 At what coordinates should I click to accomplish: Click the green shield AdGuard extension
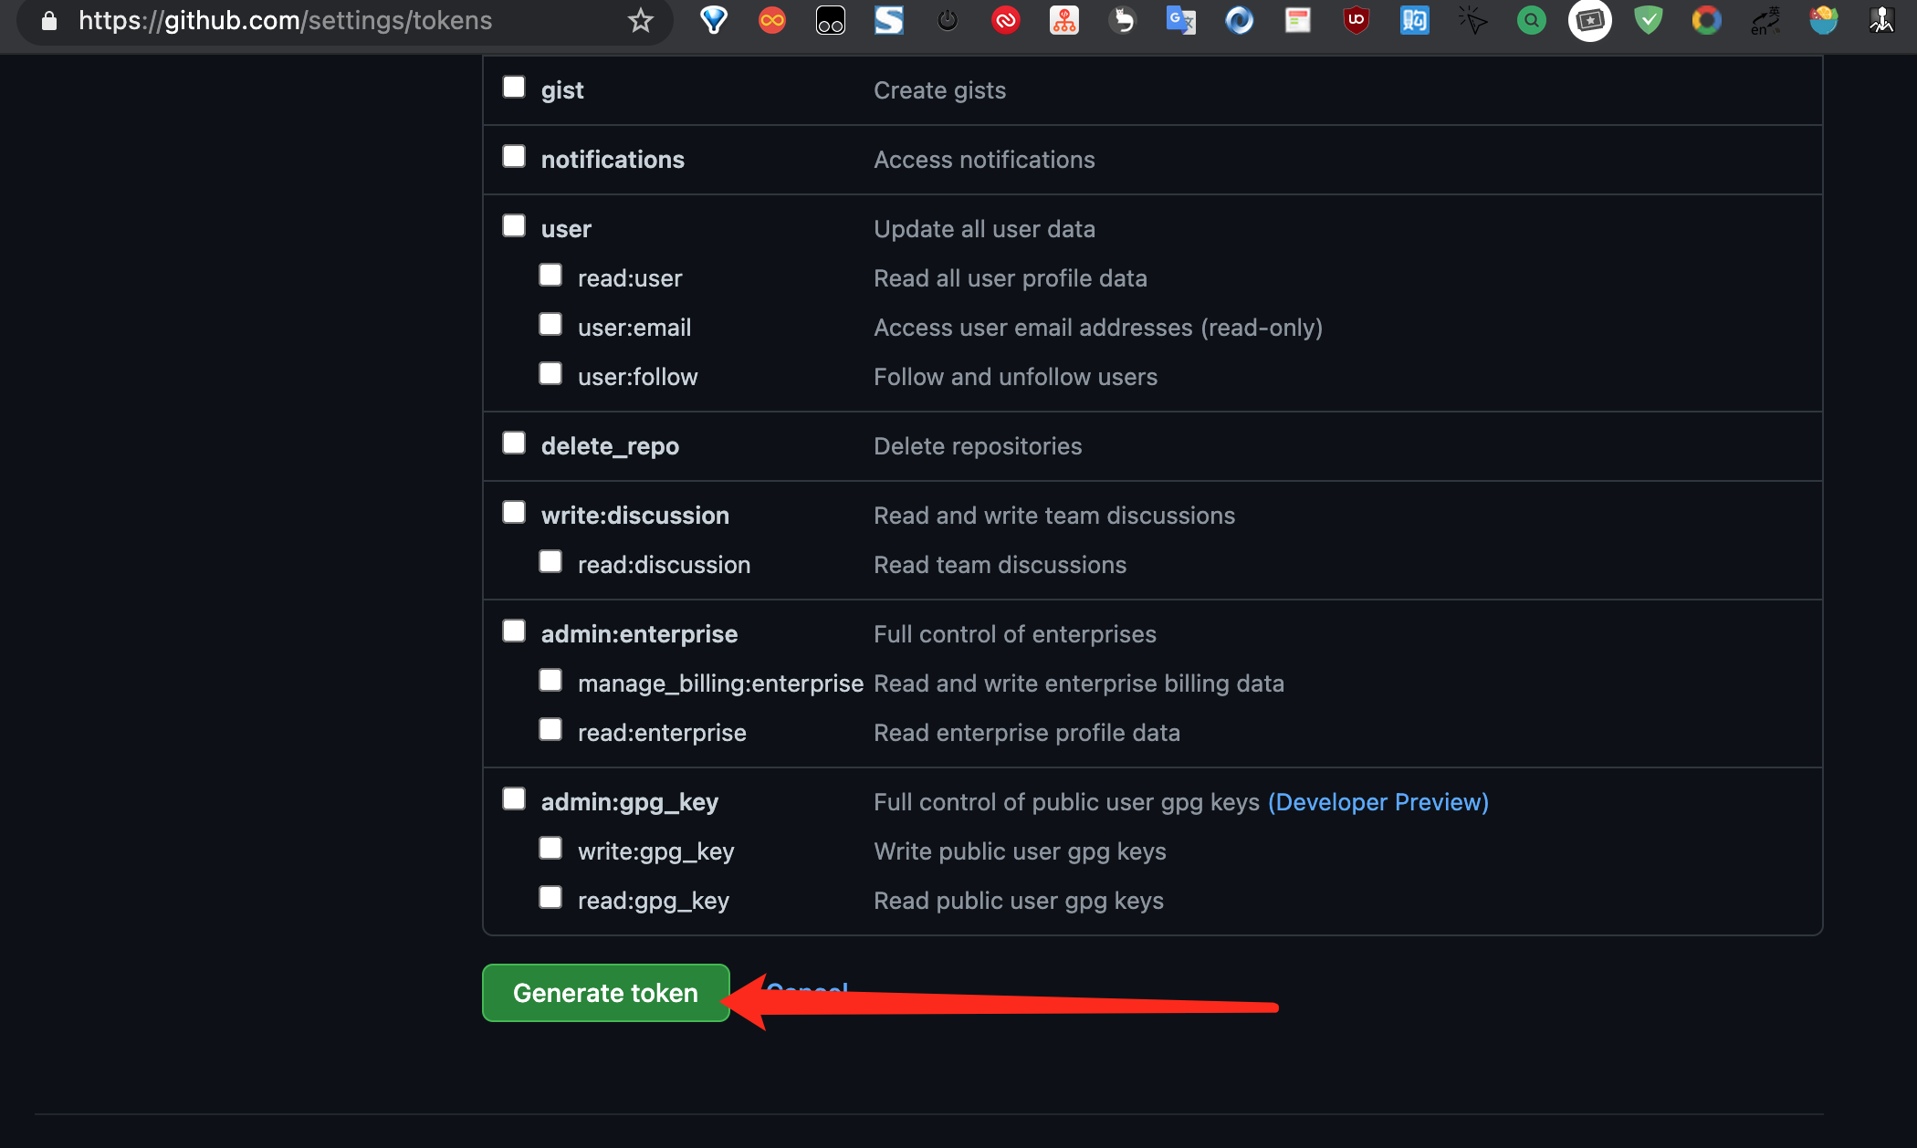coord(1648,20)
